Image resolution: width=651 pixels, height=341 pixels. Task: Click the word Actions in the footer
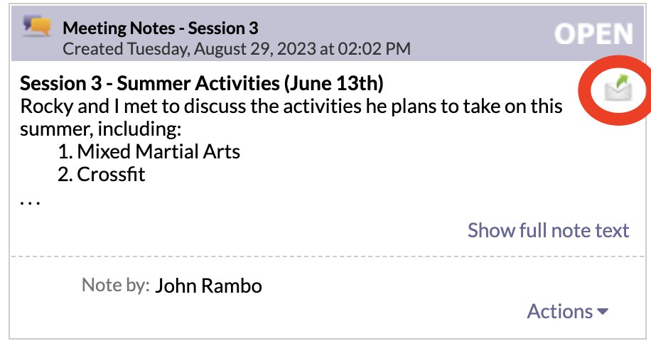click(x=559, y=311)
